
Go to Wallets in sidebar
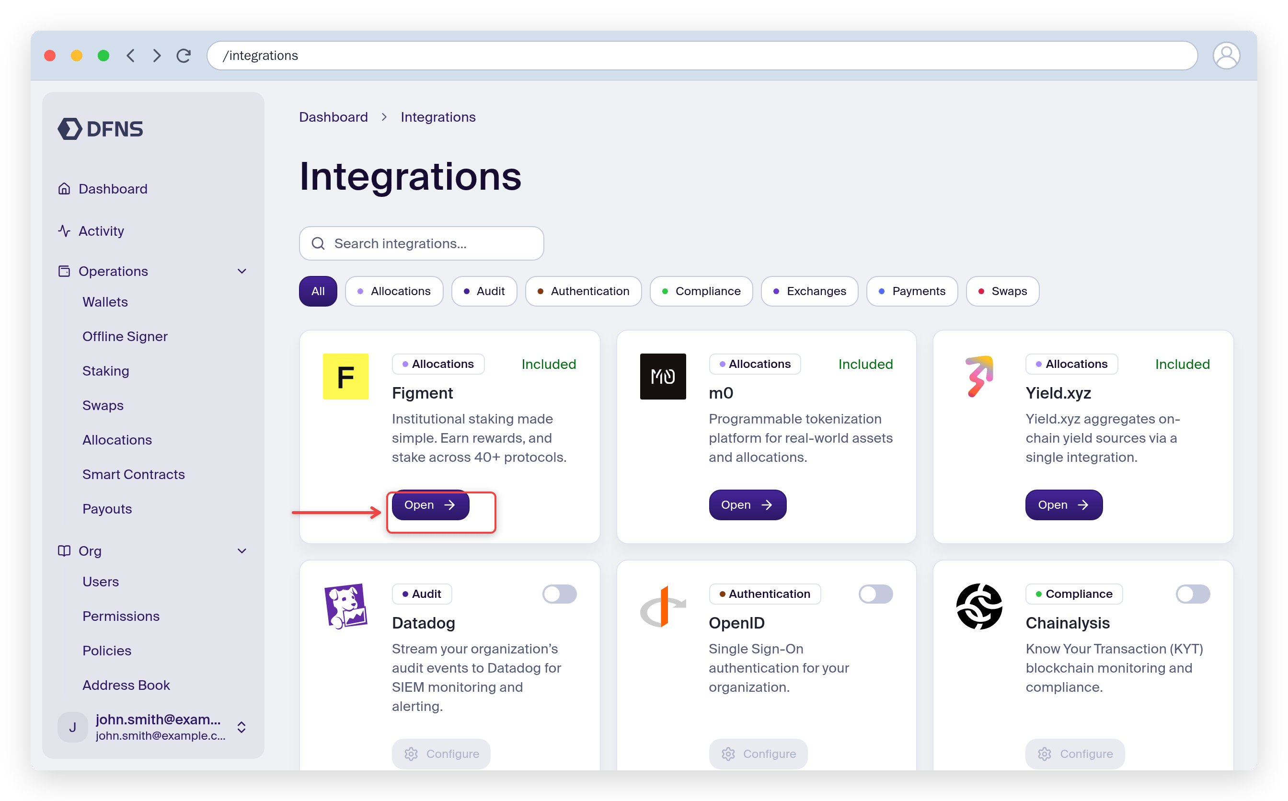pos(105,302)
